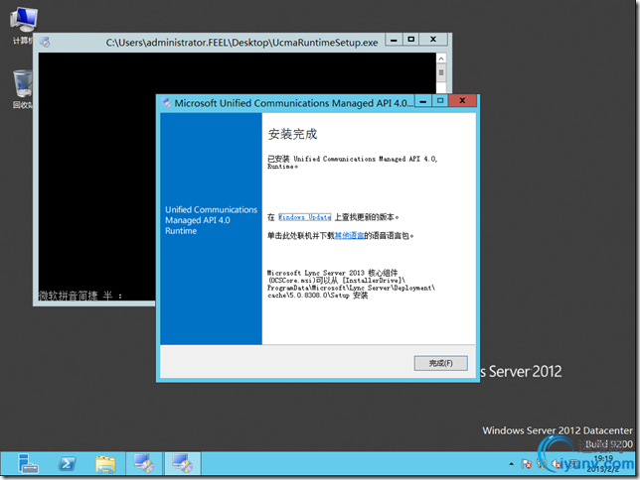Screen dimensions: 640x480
Task: Click the console title path UcmaRuntimeSetup.exe
Action: pyautogui.click(x=241, y=43)
